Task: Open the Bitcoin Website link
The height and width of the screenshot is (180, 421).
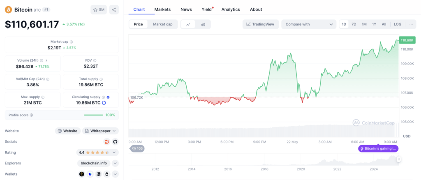Action: [x=68, y=131]
